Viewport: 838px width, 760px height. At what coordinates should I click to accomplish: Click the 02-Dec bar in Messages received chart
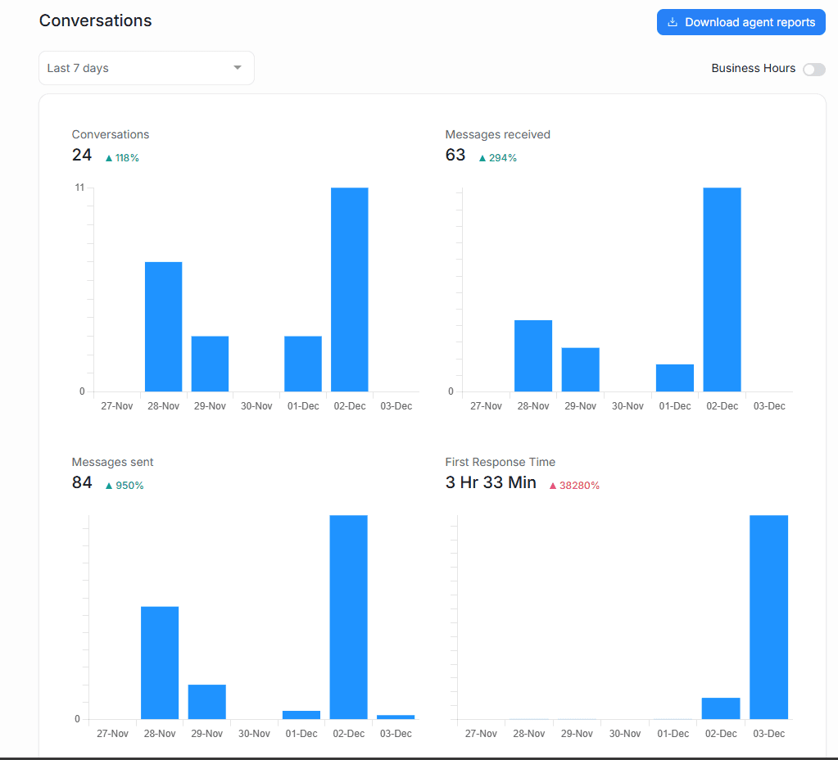721,287
